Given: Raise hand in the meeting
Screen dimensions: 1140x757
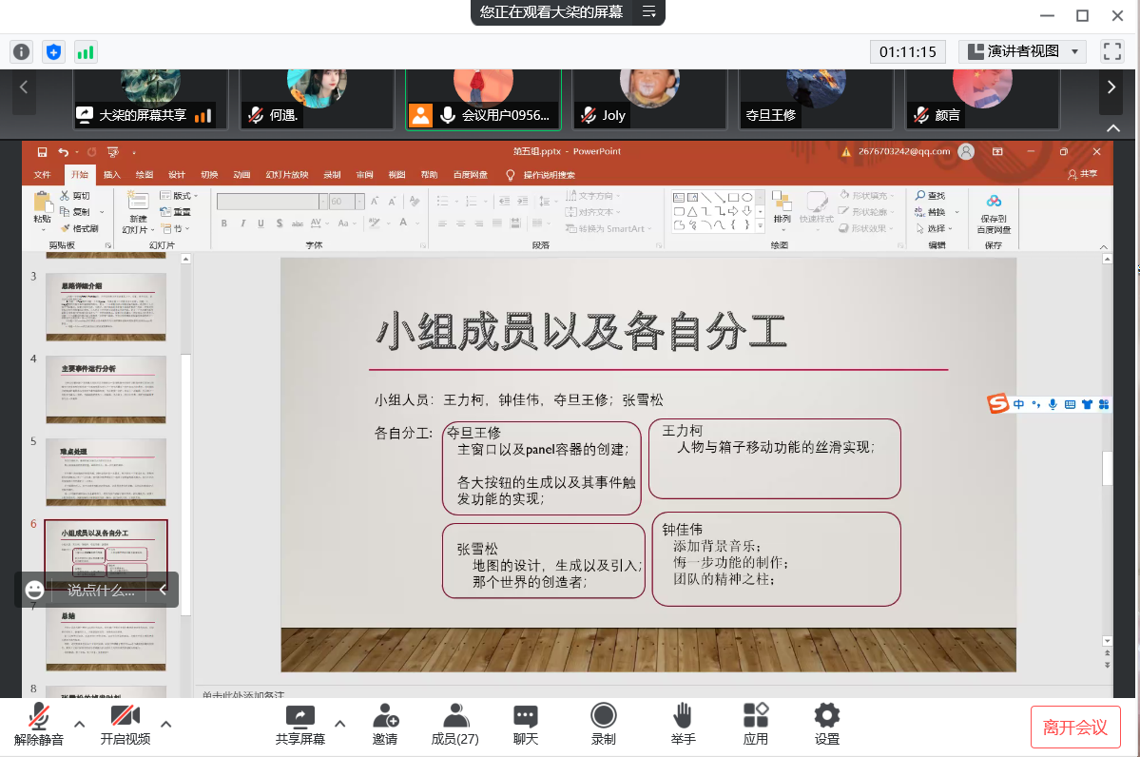Looking at the screenshot, I should (683, 716).
